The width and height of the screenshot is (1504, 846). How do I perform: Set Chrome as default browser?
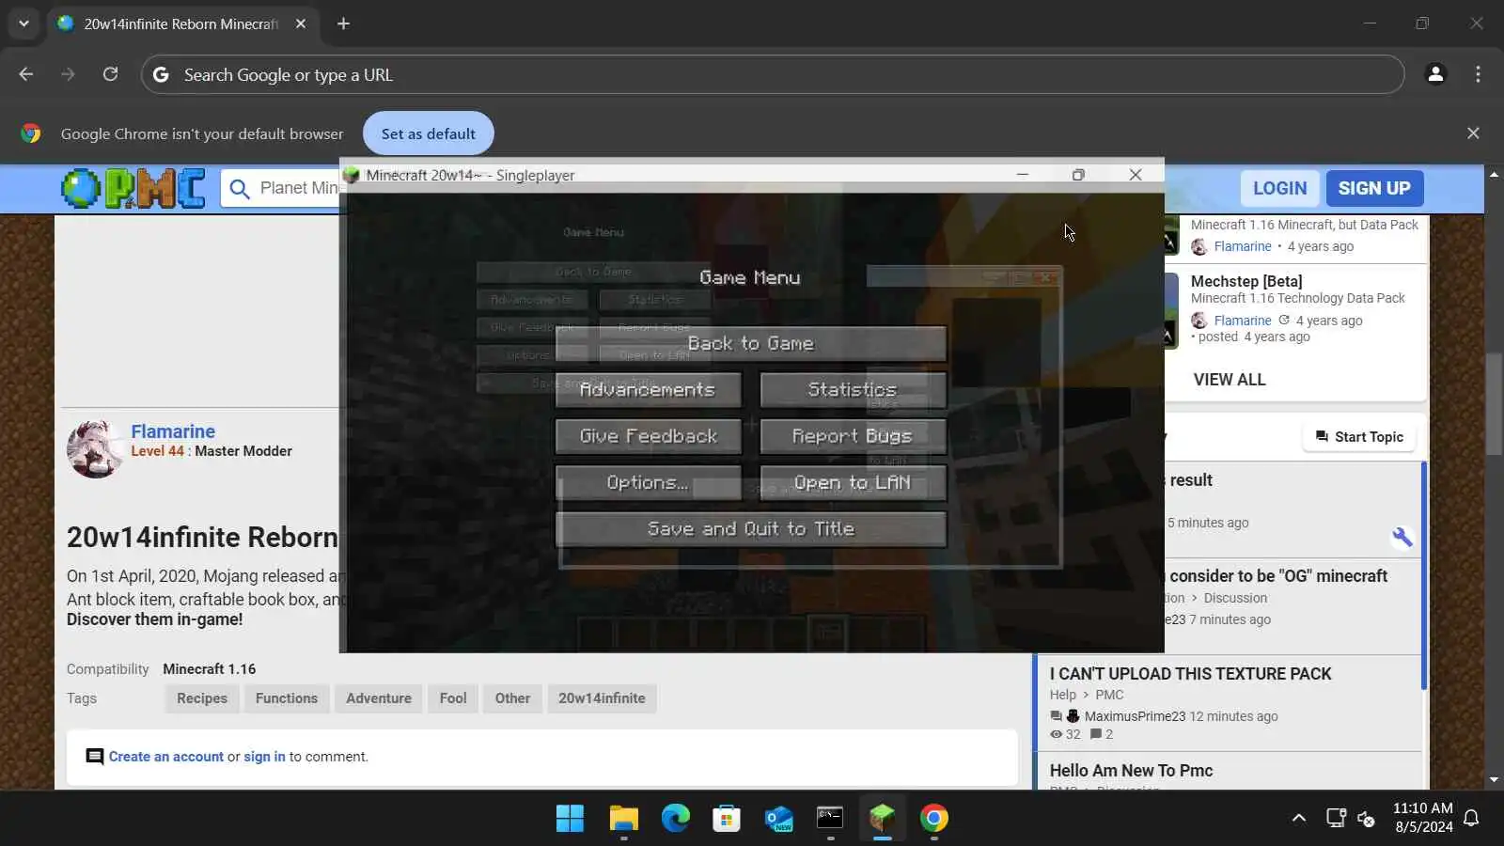coord(428,133)
